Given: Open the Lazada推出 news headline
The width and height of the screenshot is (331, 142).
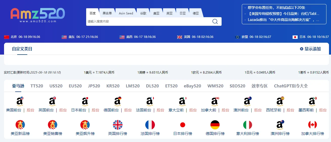Looking at the screenshot, I should (283, 20).
